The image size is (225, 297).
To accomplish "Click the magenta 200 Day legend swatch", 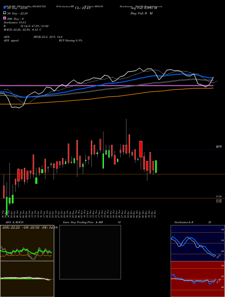I will point(5,18).
